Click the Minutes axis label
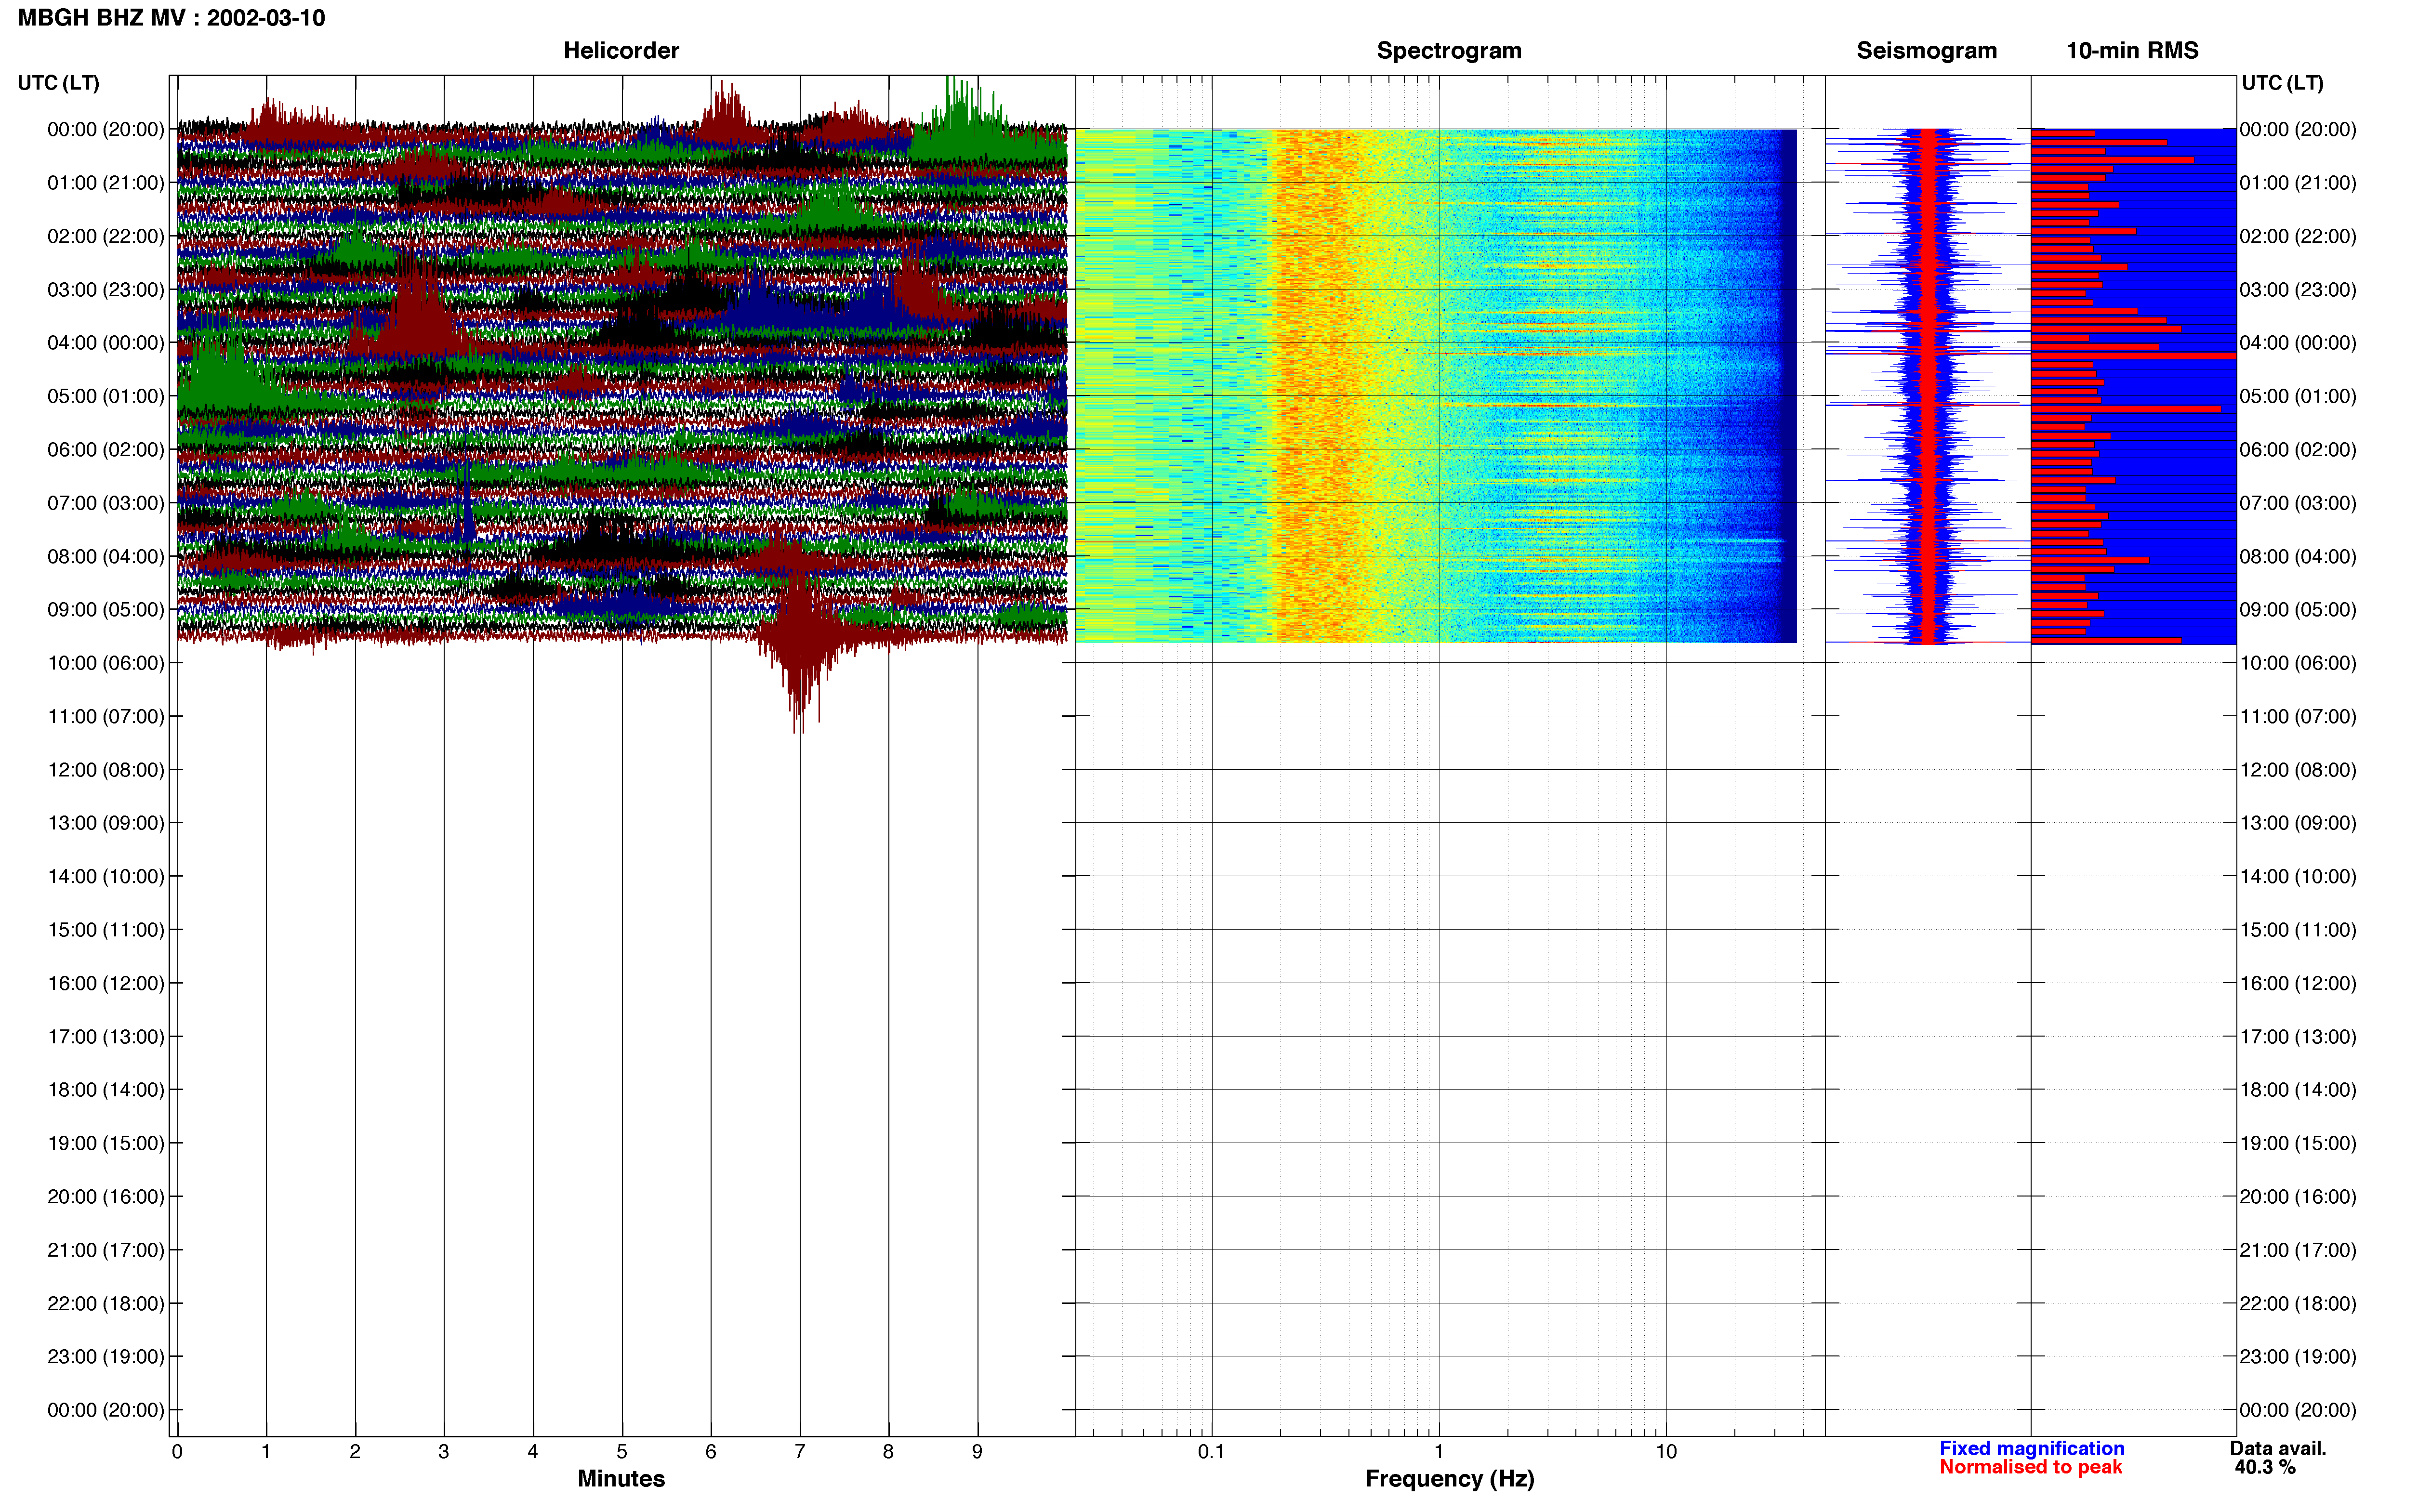Screen dimensions: 2418x1512 point(621,1478)
